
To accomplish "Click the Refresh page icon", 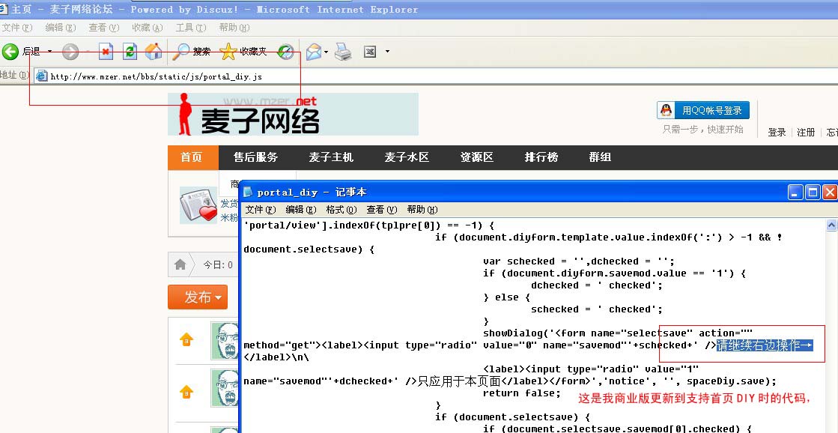I will coord(130,52).
